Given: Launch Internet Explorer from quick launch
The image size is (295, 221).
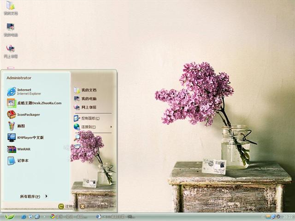Looking at the screenshot, I should 24,217.
